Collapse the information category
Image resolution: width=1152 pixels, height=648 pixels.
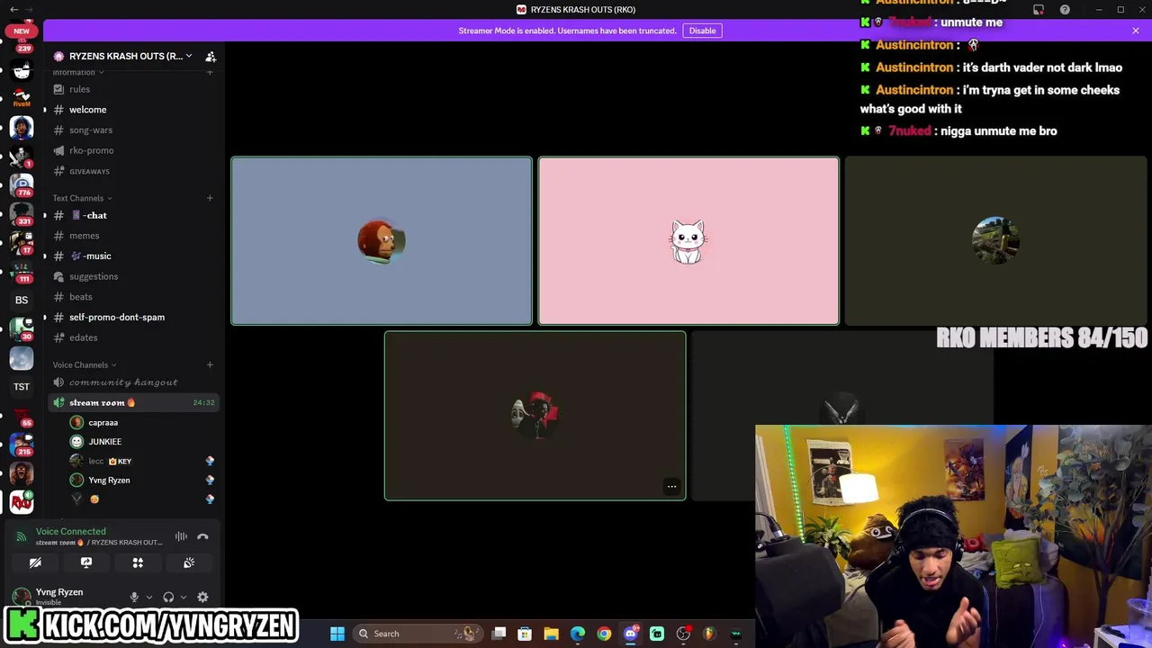point(77,72)
